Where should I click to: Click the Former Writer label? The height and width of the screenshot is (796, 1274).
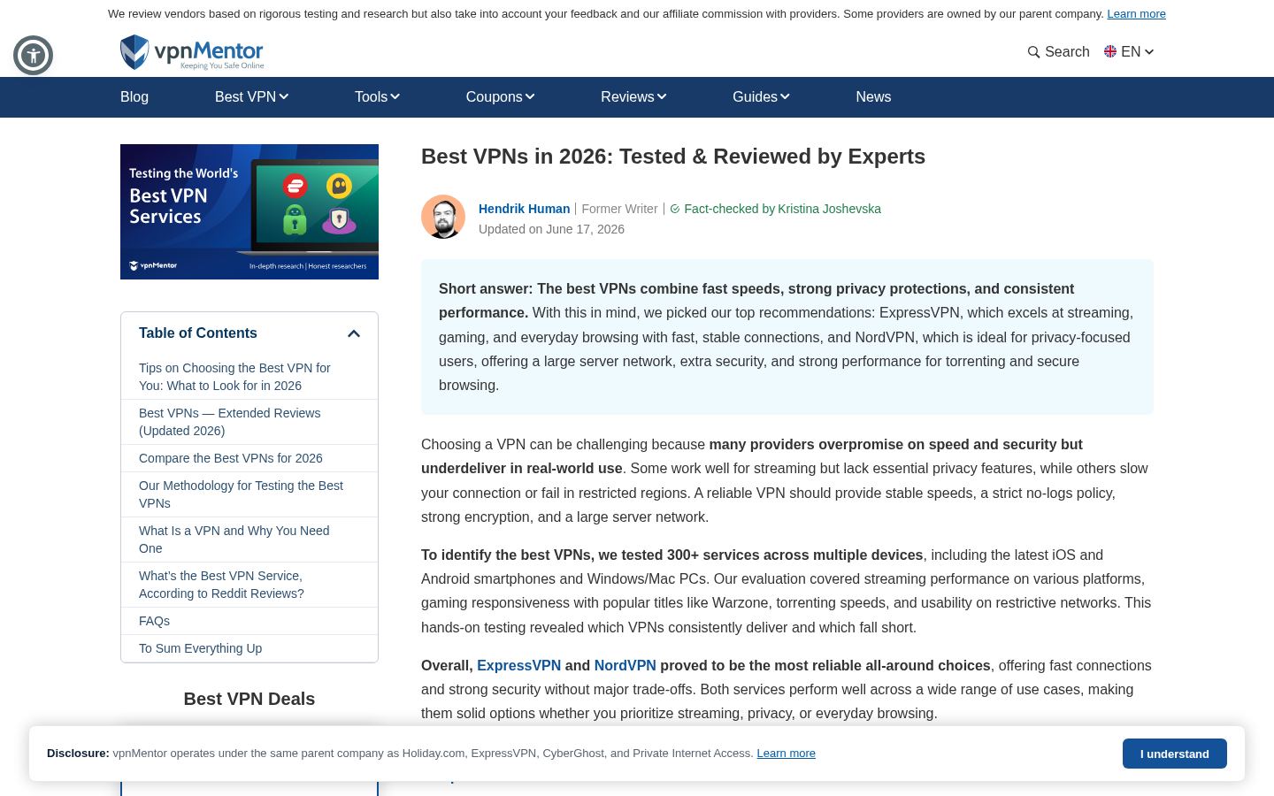[x=619, y=209]
